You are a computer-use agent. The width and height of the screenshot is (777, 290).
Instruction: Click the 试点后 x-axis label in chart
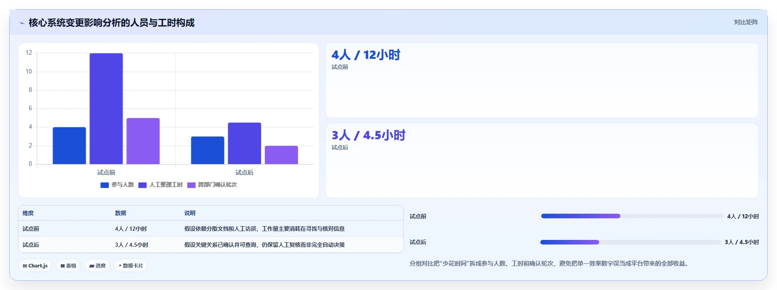244,172
